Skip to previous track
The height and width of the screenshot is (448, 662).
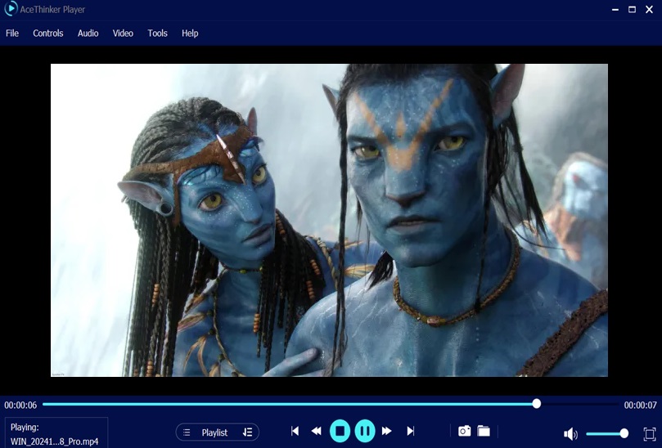(295, 431)
